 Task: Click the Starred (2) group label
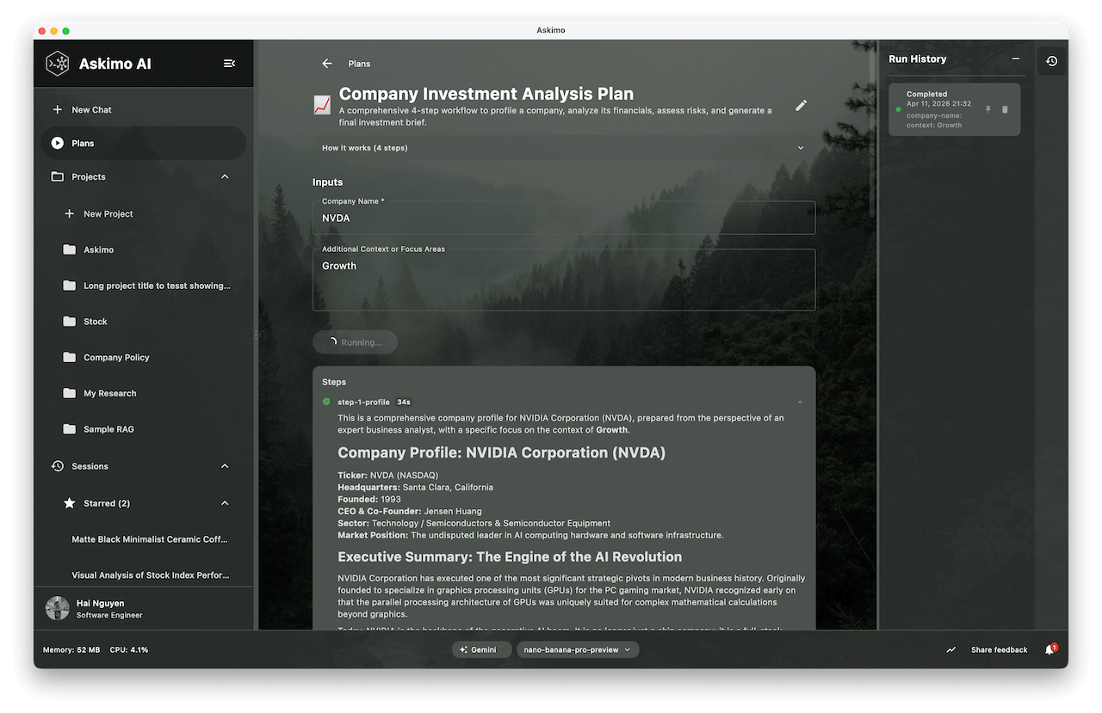(107, 503)
